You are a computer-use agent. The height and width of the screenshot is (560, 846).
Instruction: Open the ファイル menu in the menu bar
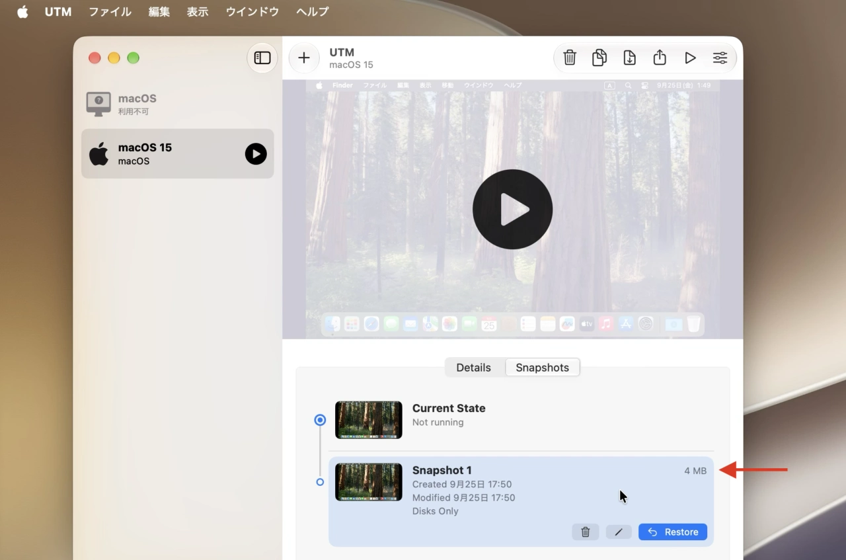pyautogui.click(x=110, y=12)
